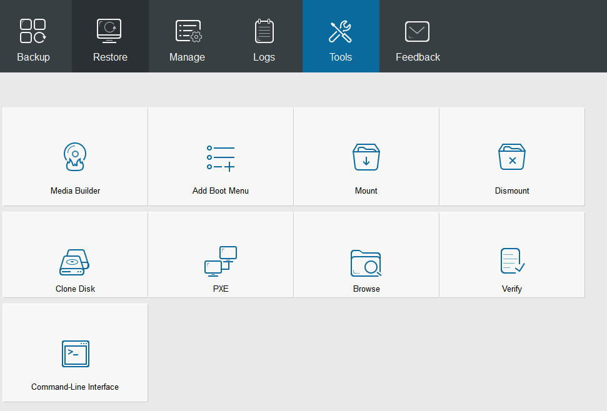Open the Backup tab

coord(33,36)
